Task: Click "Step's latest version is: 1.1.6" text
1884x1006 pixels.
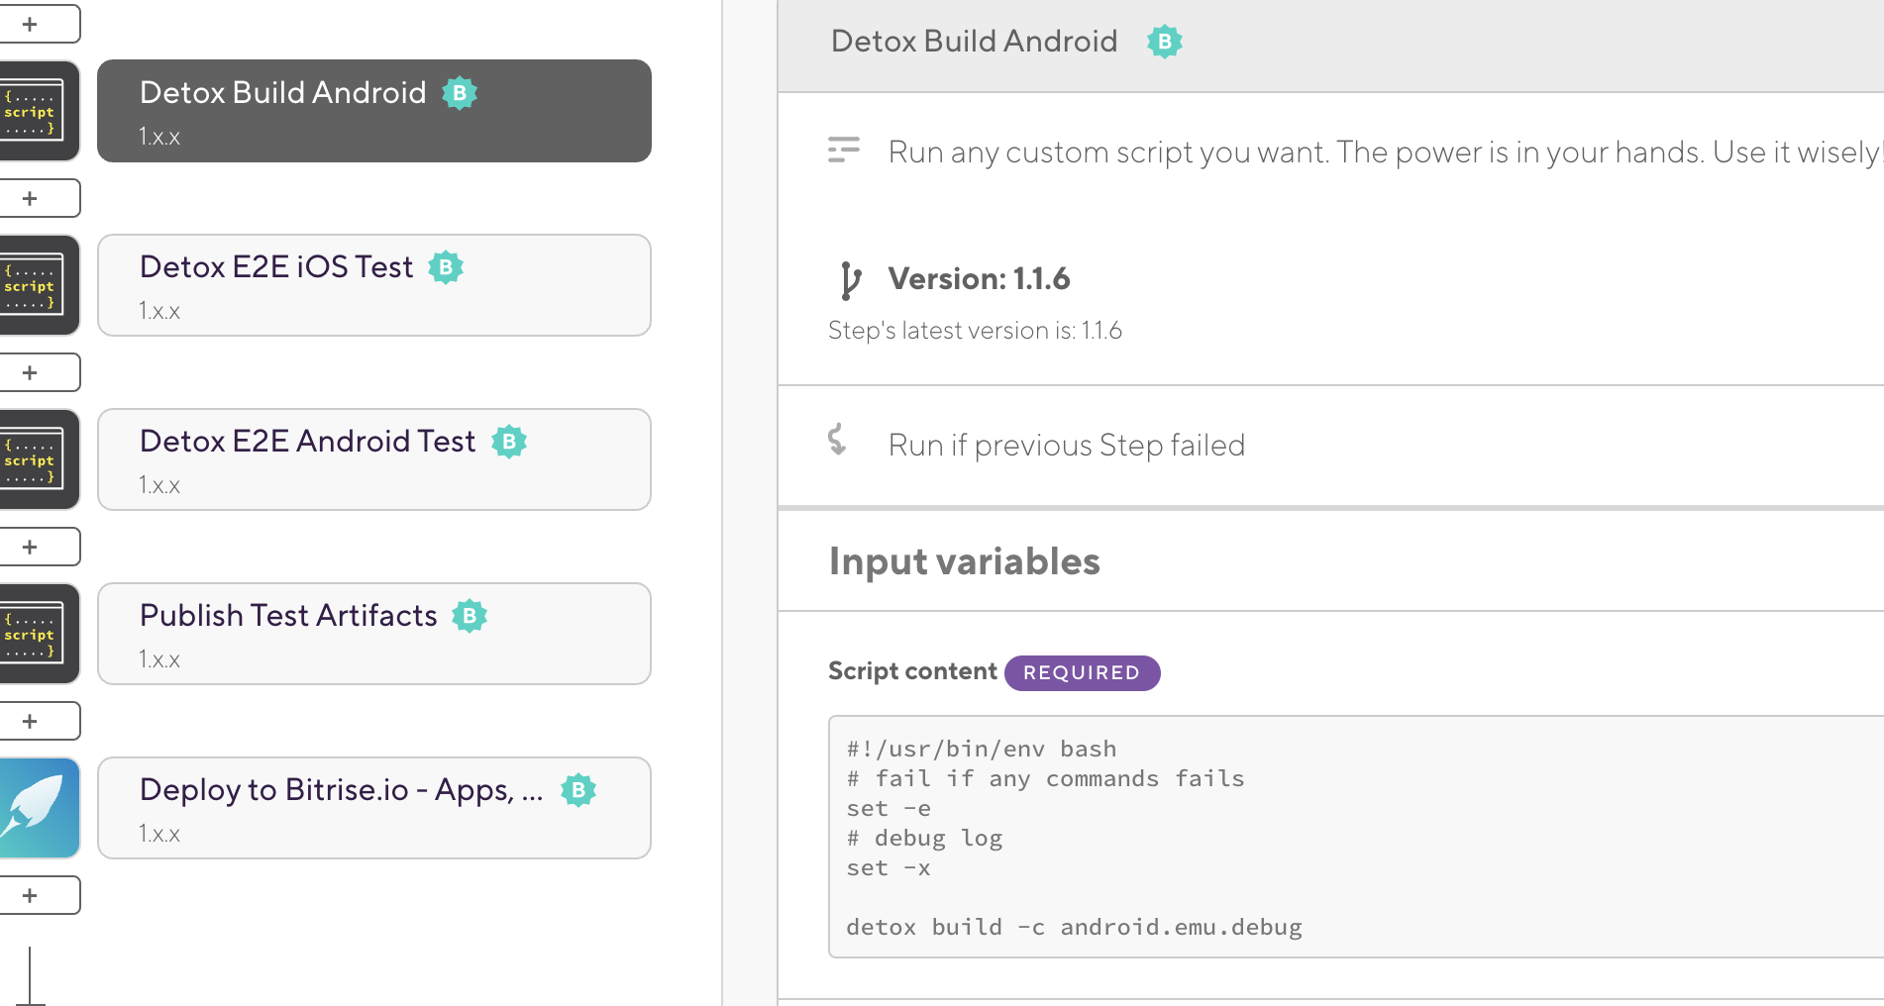Action: (975, 331)
